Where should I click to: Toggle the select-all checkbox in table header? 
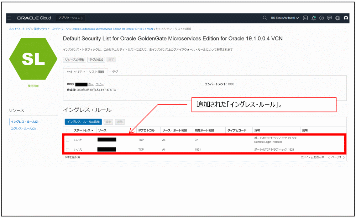click(x=67, y=130)
